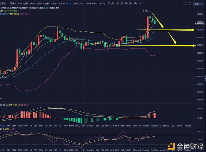
Task: Select Position in the upper indicator row
Action: pyautogui.click(x=146, y=126)
